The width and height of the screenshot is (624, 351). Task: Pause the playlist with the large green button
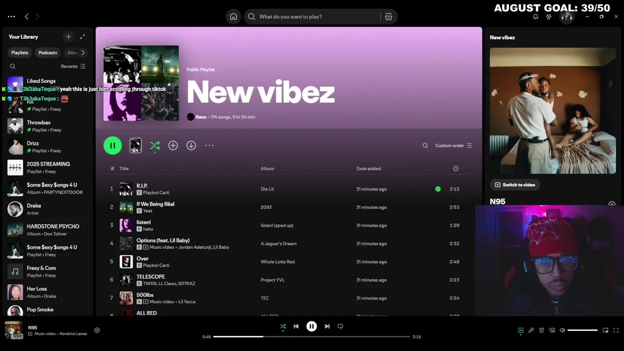coord(113,145)
